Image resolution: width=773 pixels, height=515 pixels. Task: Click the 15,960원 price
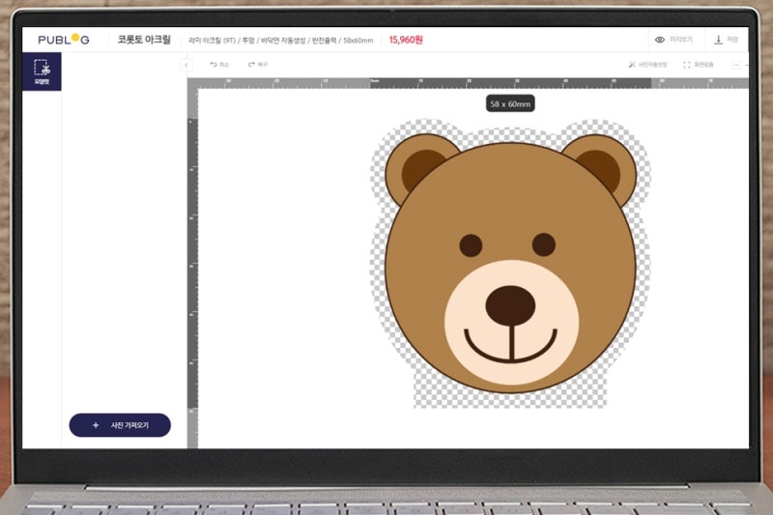(x=405, y=41)
